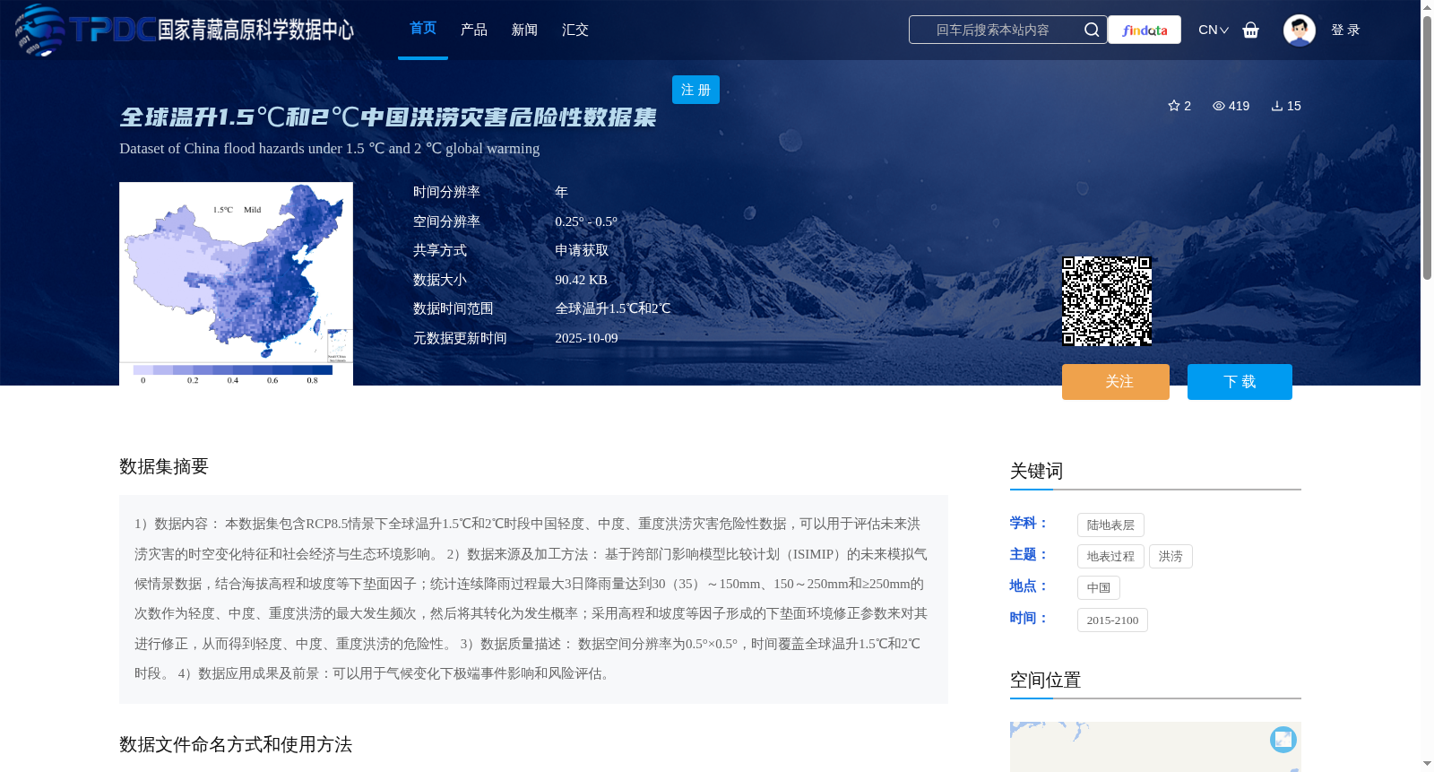Click the 登录 login link
Screen dimensions: 1434x772
pyautogui.click(x=1345, y=30)
